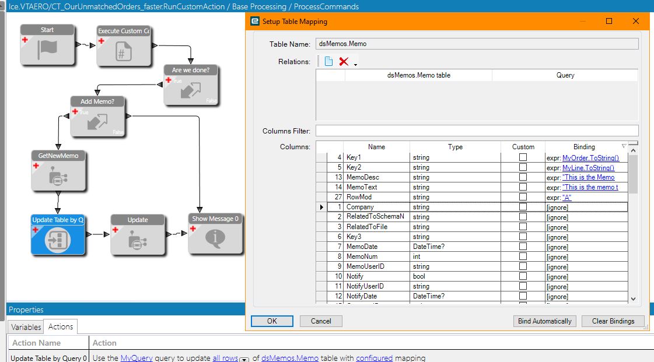Click the Setup Table Mapping title icon

(255, 21)
